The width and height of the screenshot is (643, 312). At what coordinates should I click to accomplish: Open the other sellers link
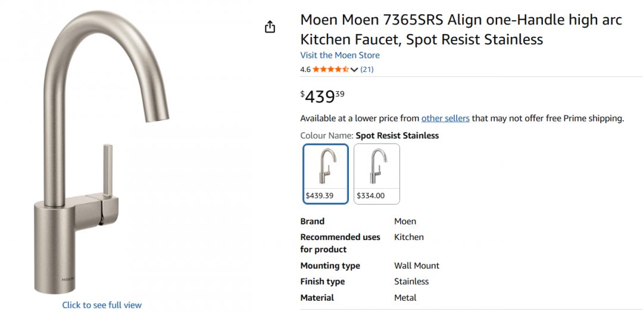click(445, 118)
